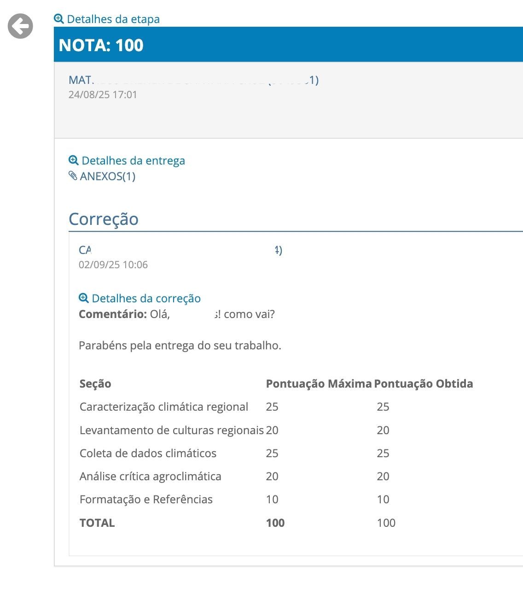Click the Seção column header

point(95,384)
